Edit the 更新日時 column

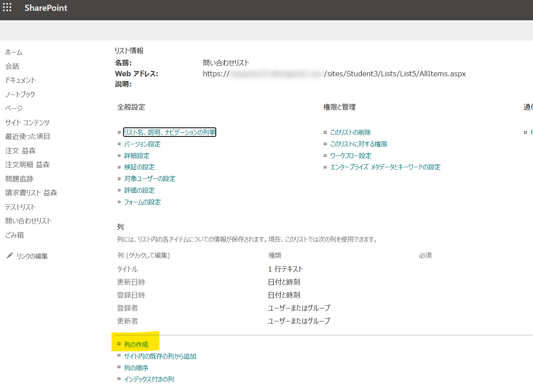[131, 282]
